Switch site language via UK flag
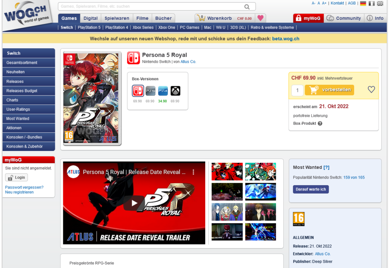 click(380, 3)
